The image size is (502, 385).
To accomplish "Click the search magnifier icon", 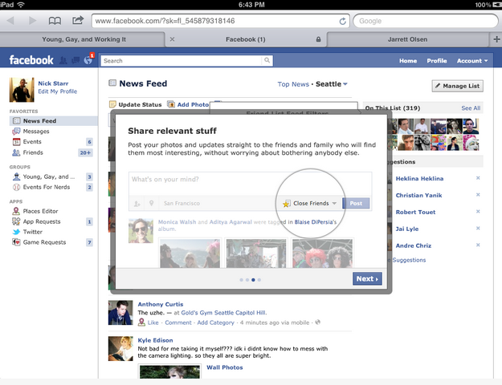I will (x=267, y=60).
